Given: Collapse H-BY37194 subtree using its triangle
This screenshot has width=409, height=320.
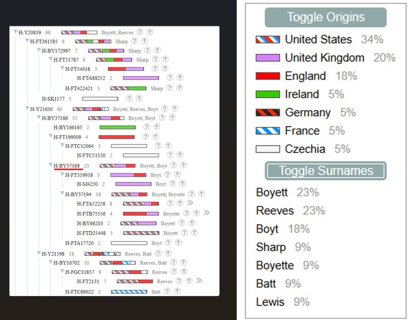Looking at the screenshot, I should (x=62, y=194).
